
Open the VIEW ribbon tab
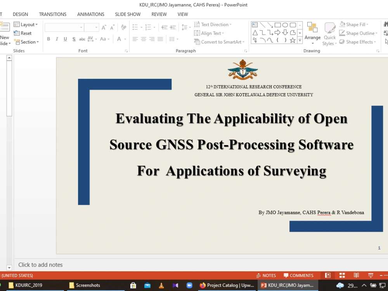point(183,14)
